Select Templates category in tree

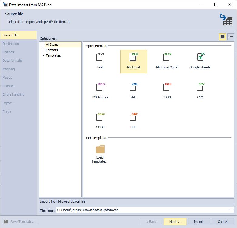click(53, 55)
